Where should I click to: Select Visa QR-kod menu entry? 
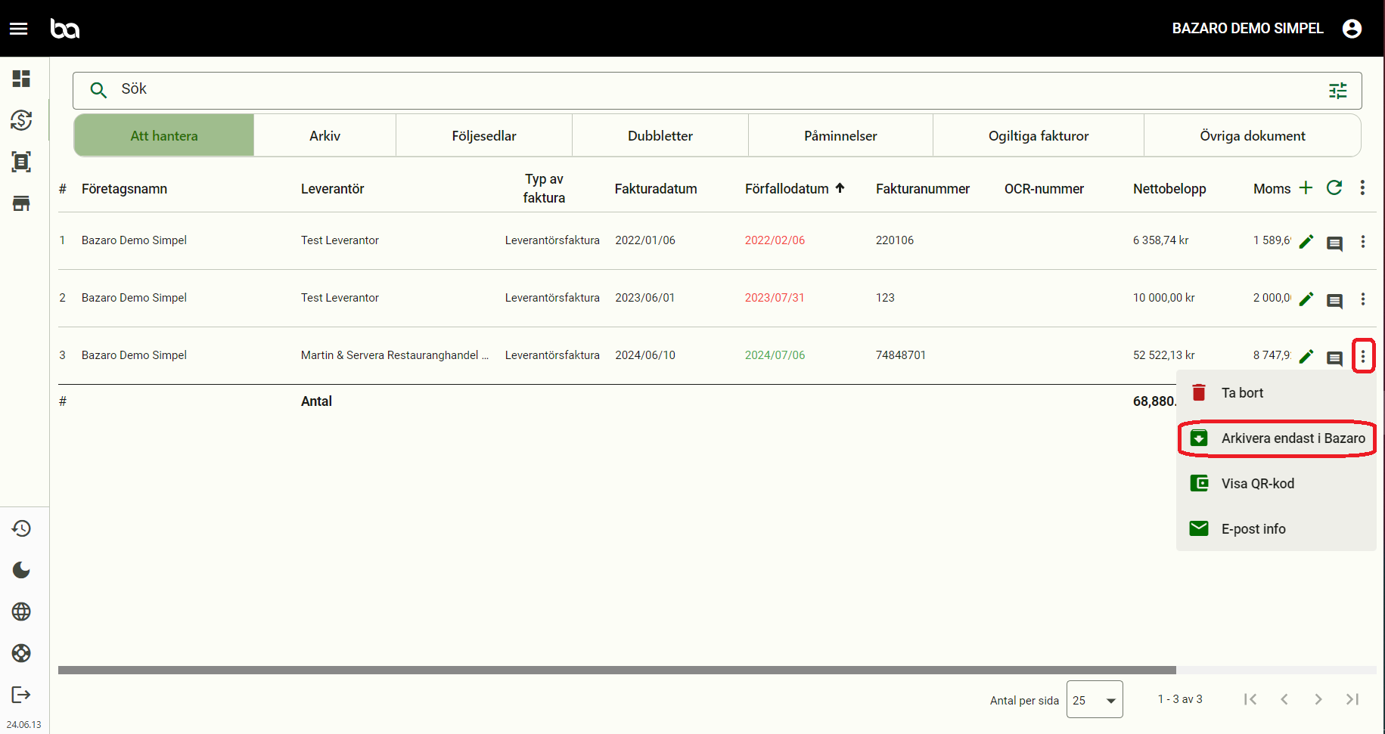click(1276, 484)
